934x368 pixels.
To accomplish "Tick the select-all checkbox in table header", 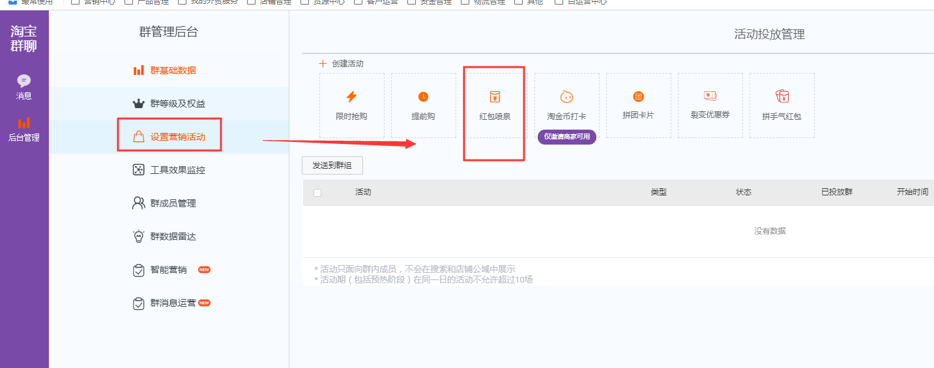I will (317, 193).
